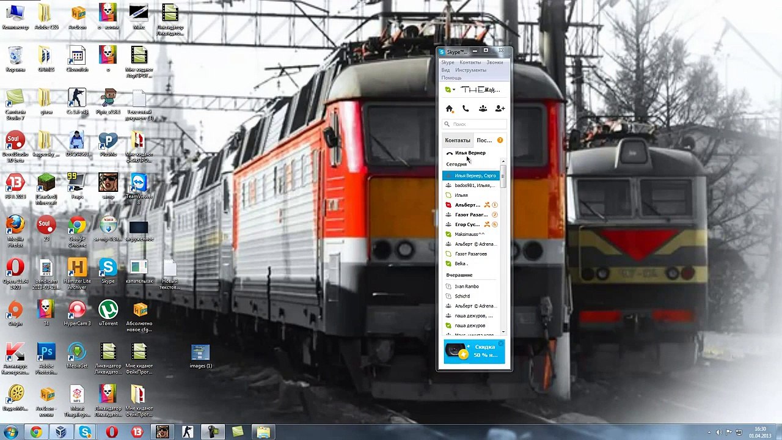Select the TeamViewer 8 desktop shortcut

click(x=139, y=189)
